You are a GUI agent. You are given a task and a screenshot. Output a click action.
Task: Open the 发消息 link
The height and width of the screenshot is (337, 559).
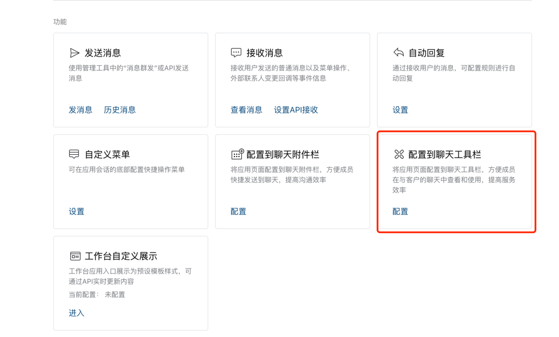coord(80,110)
